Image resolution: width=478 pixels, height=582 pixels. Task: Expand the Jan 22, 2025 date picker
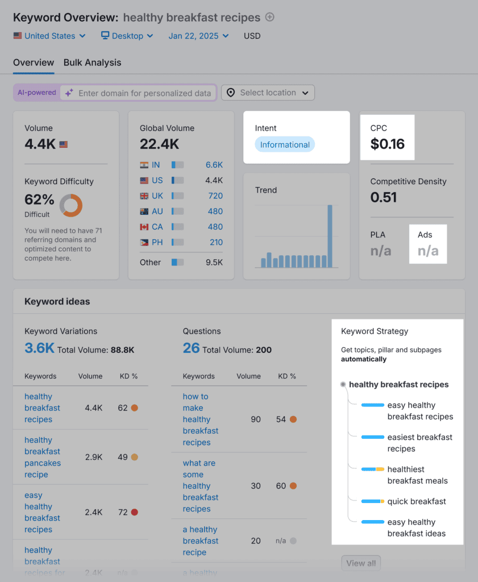(x=198, y=36)
